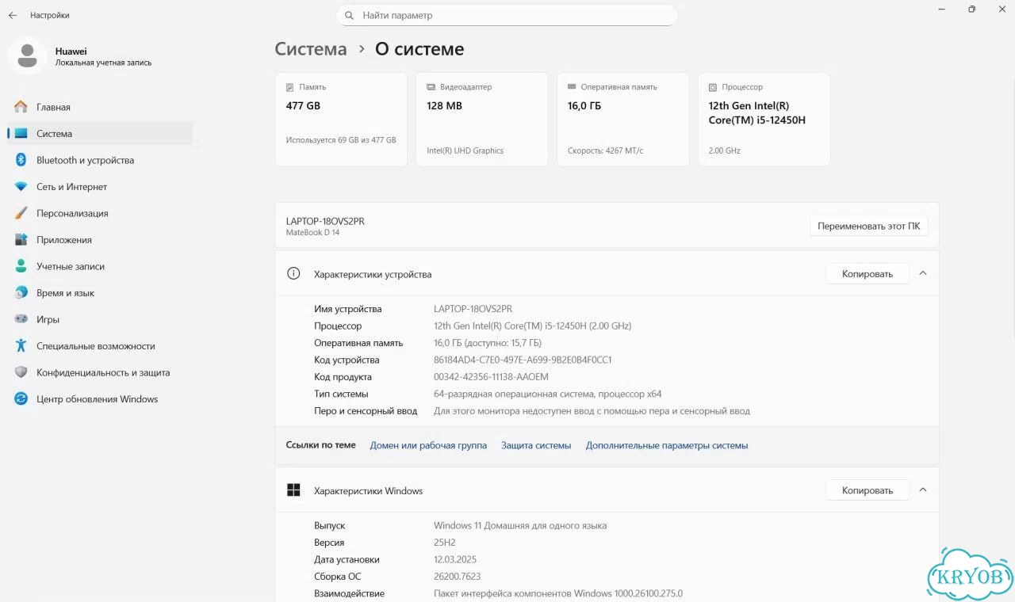Click install date 12.03.2025

(x=455, y=559)
